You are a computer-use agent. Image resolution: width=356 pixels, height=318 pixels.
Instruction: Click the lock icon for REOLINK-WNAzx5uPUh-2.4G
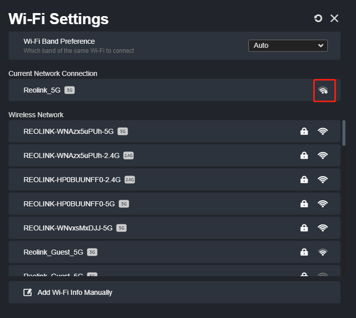(x=304, y=155)
